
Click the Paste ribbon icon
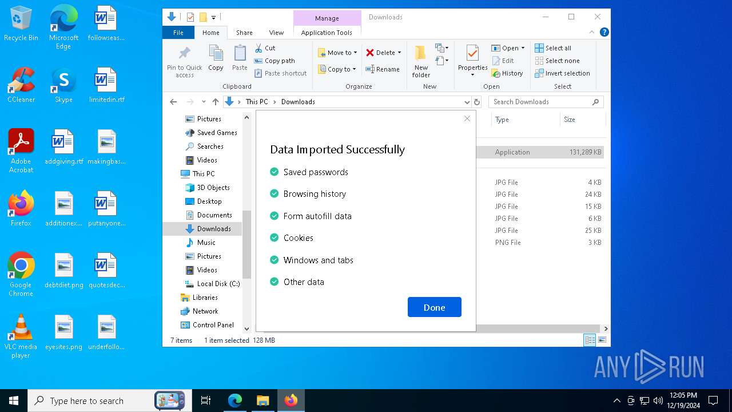(x=240, y=58)
